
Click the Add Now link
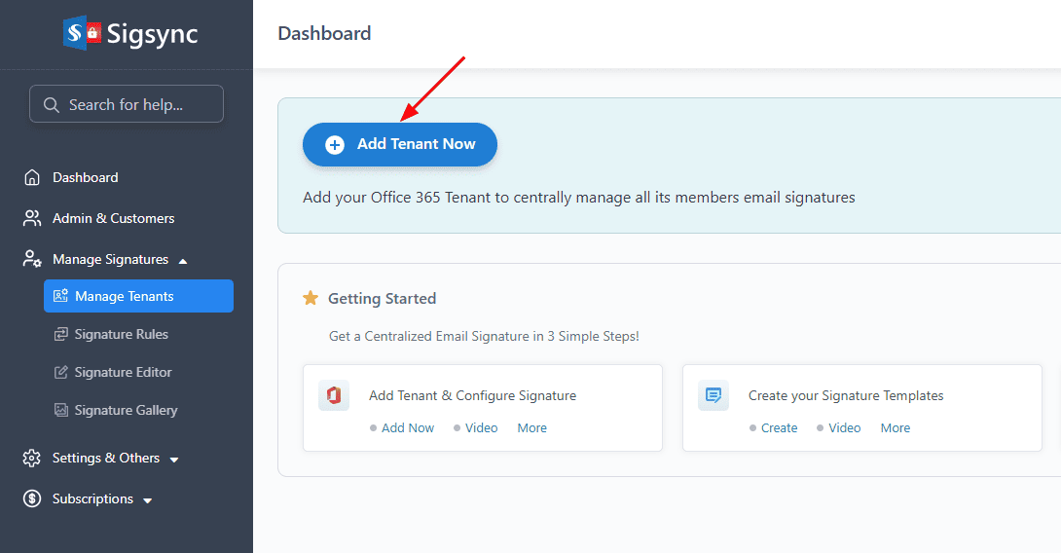407,427
